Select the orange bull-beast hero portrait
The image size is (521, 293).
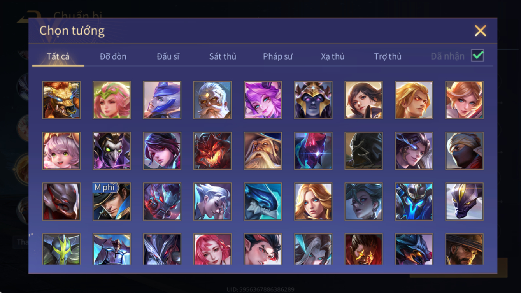61,100
